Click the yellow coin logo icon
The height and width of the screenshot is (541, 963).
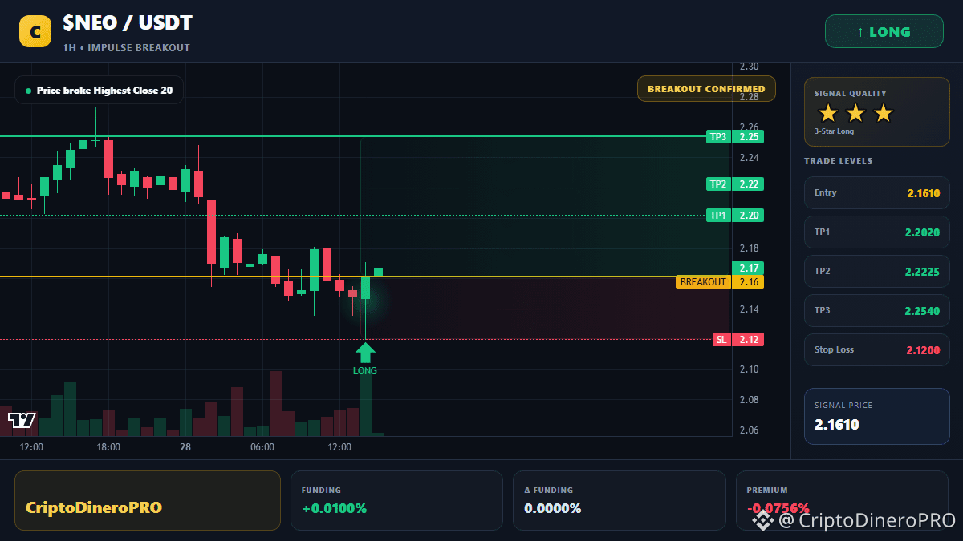click(35, 31)
